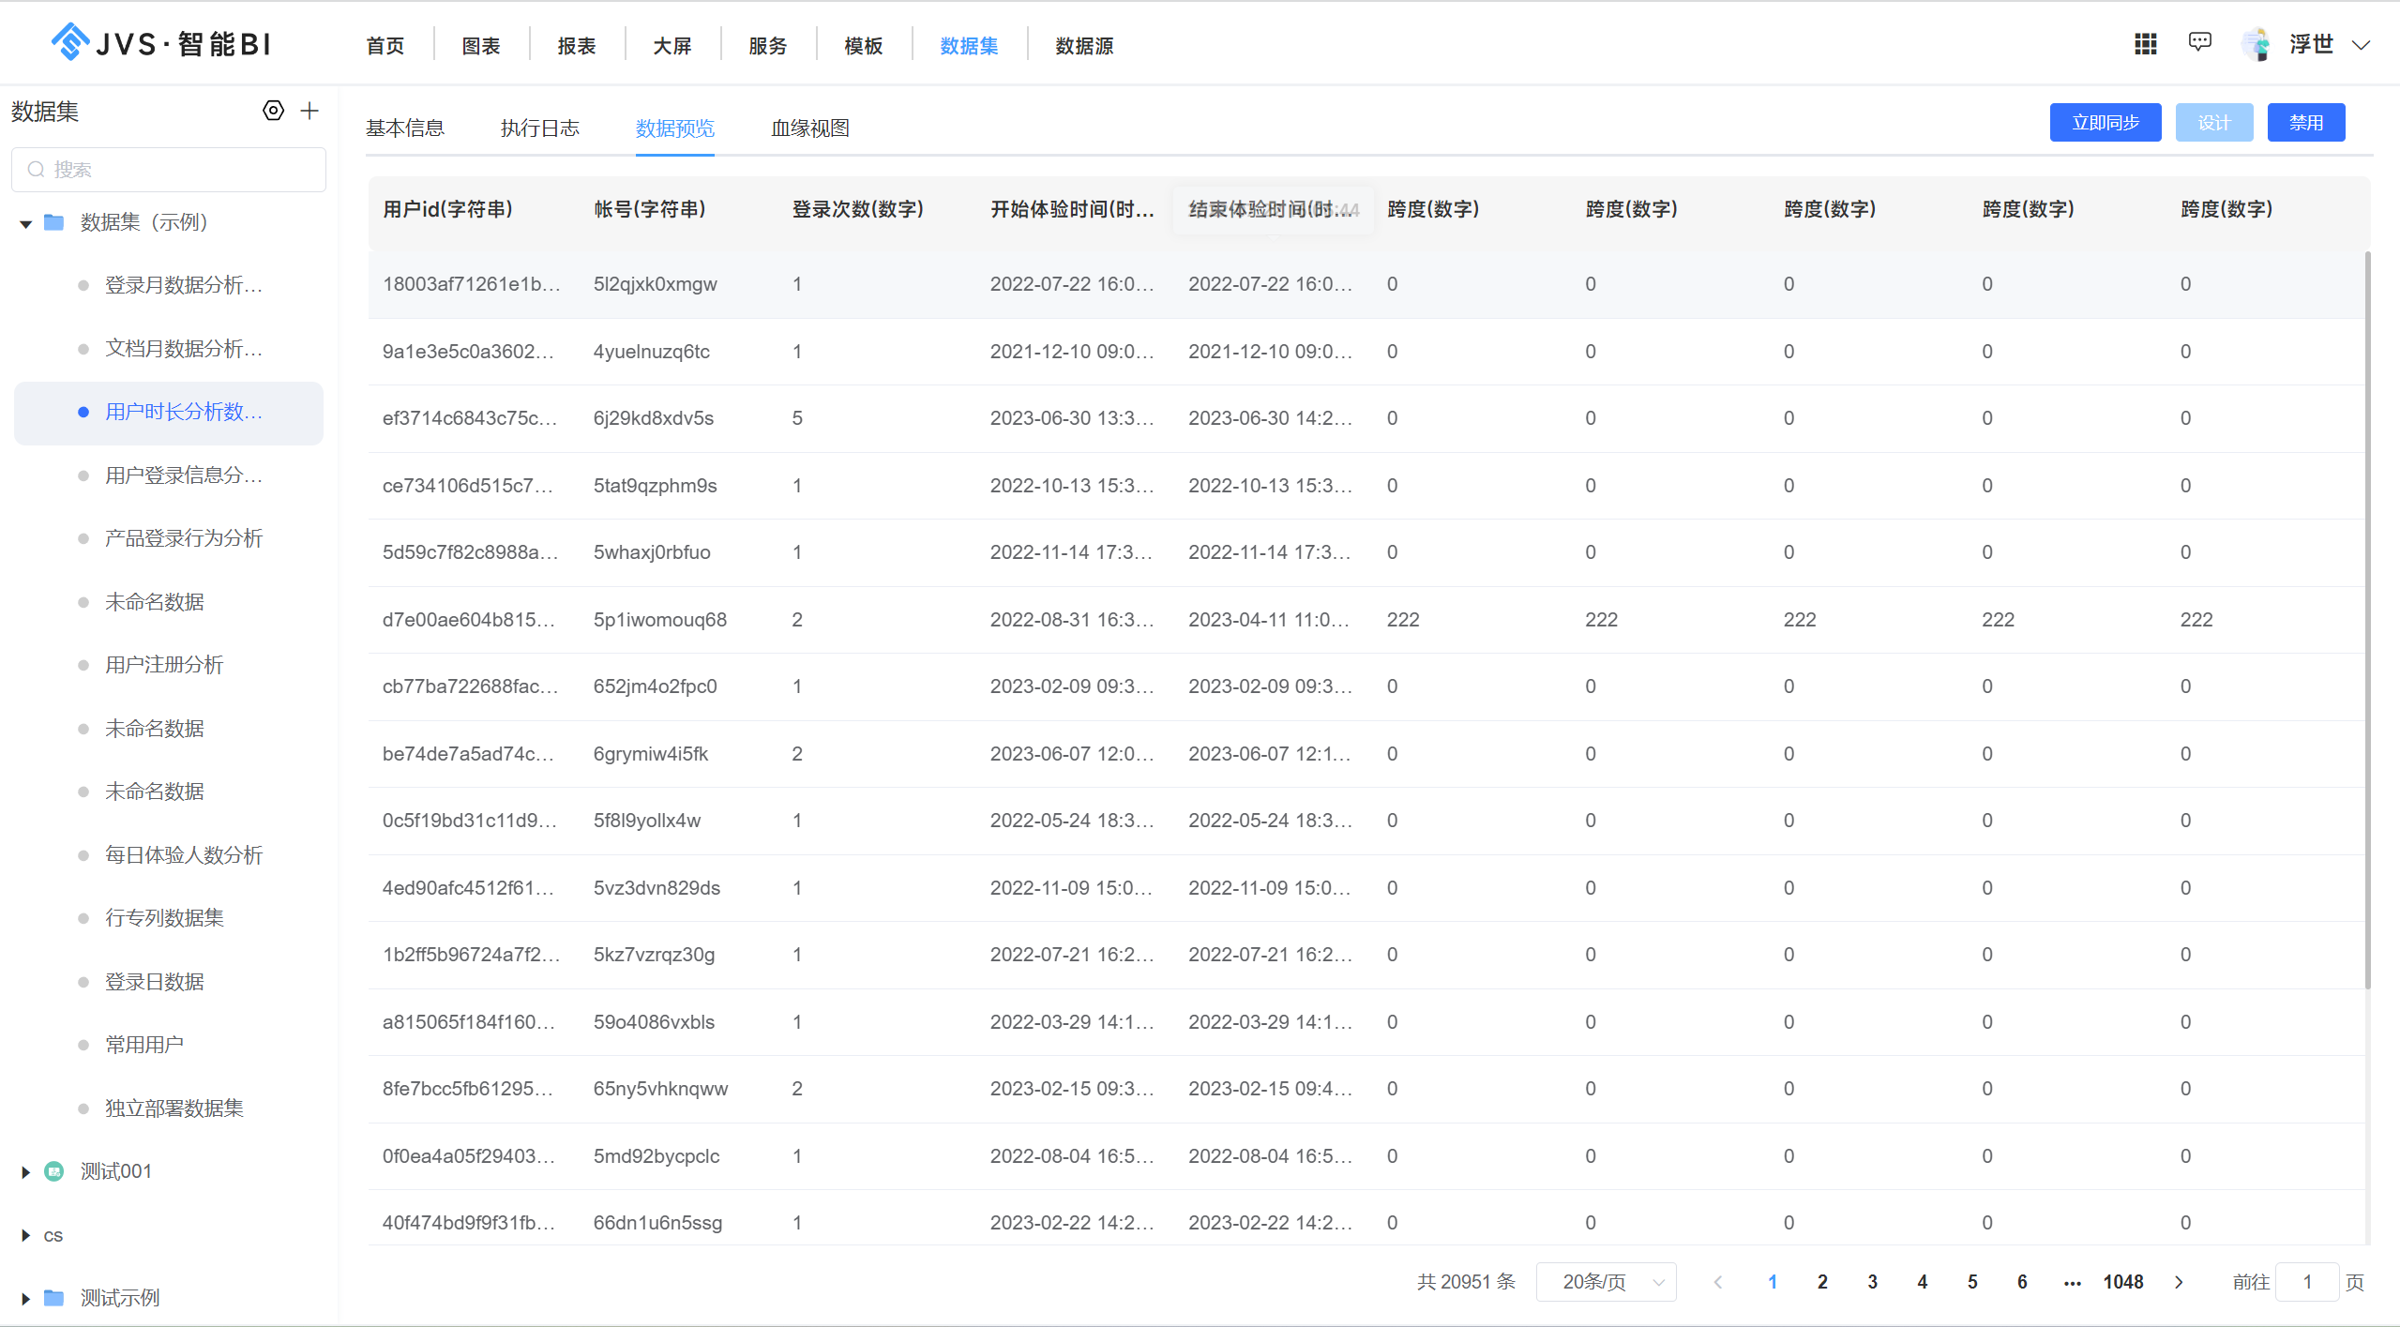Click the plus icon to add a dataset

pos(309,110)
